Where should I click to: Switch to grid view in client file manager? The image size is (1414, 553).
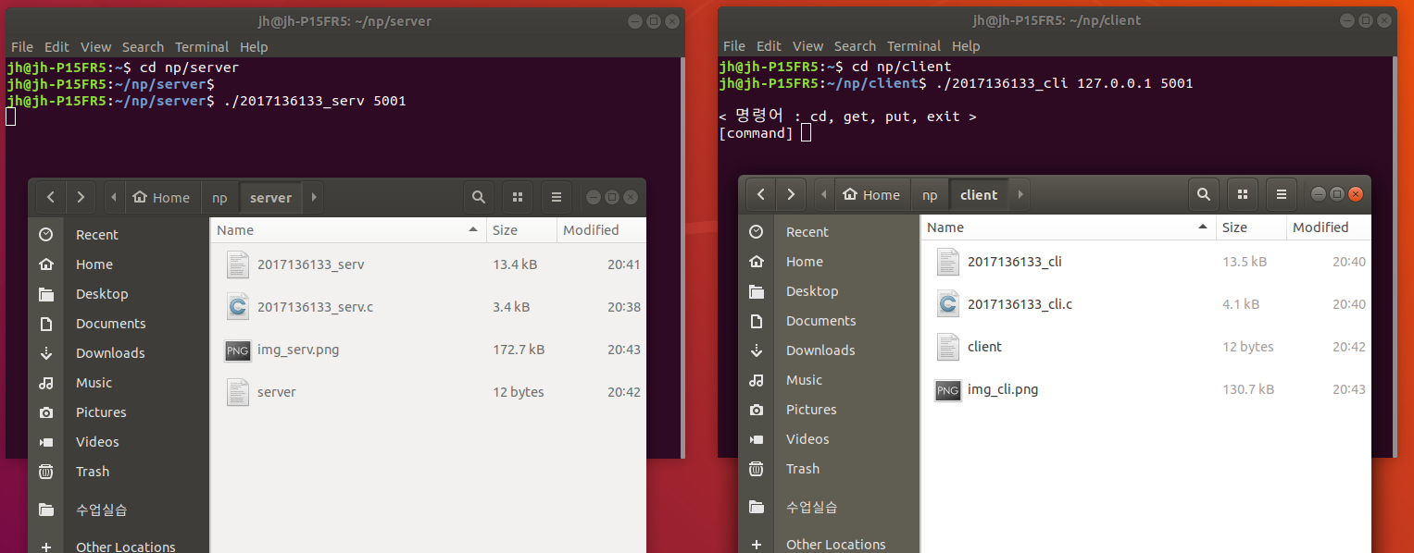[x=1243, y=194]
